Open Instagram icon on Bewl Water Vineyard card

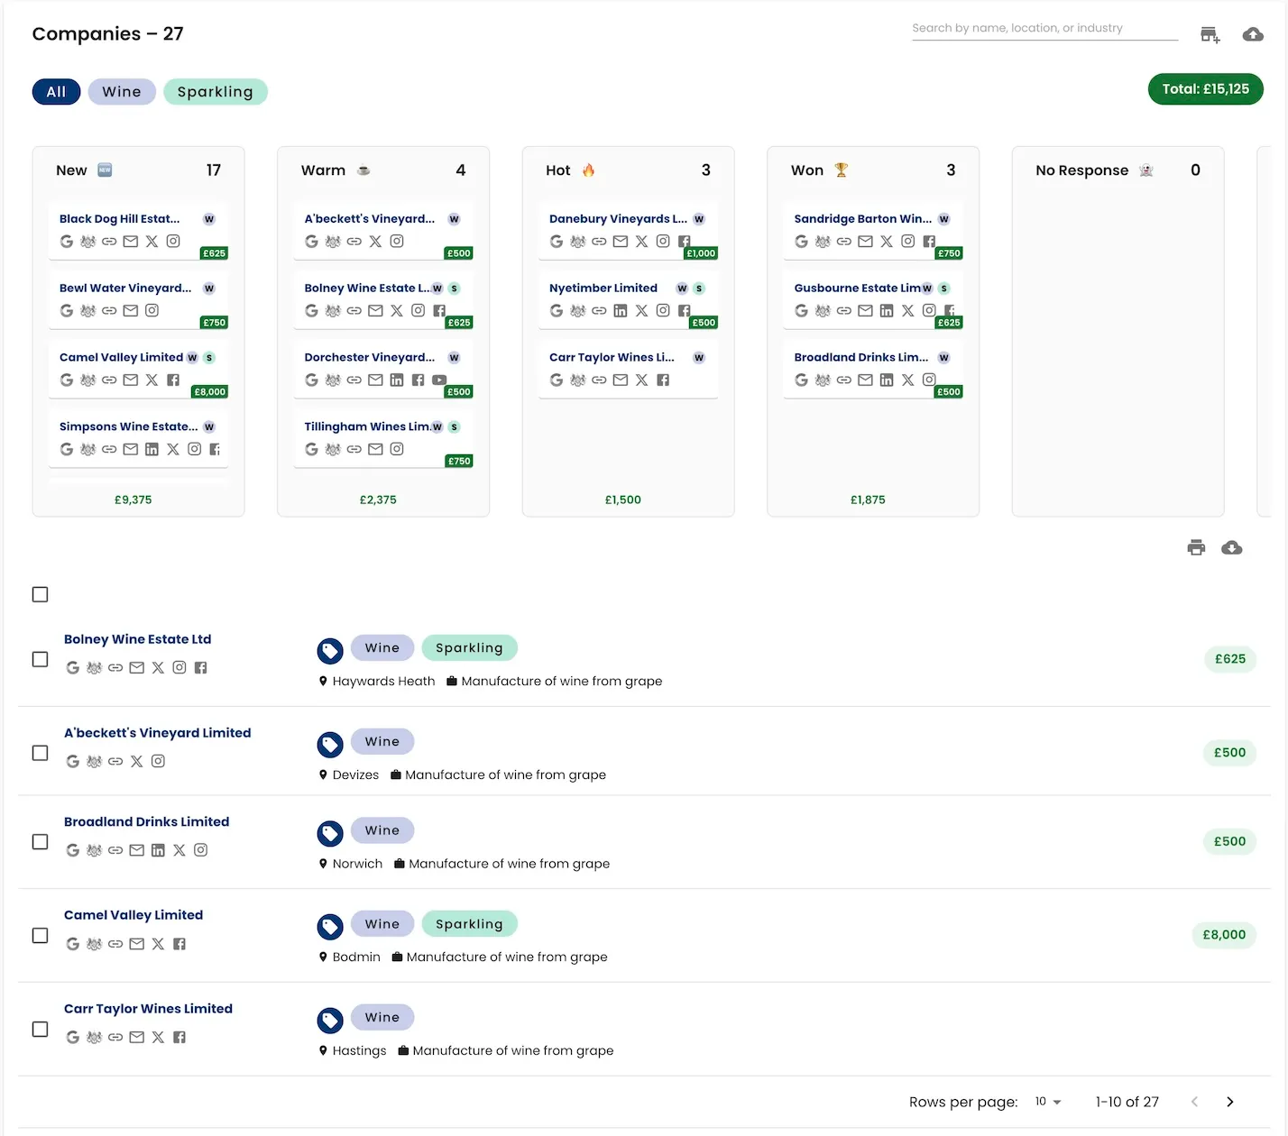tap(152, 311)
